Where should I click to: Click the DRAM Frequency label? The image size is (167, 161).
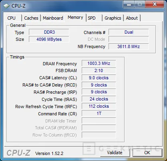(x=60, y=64)
